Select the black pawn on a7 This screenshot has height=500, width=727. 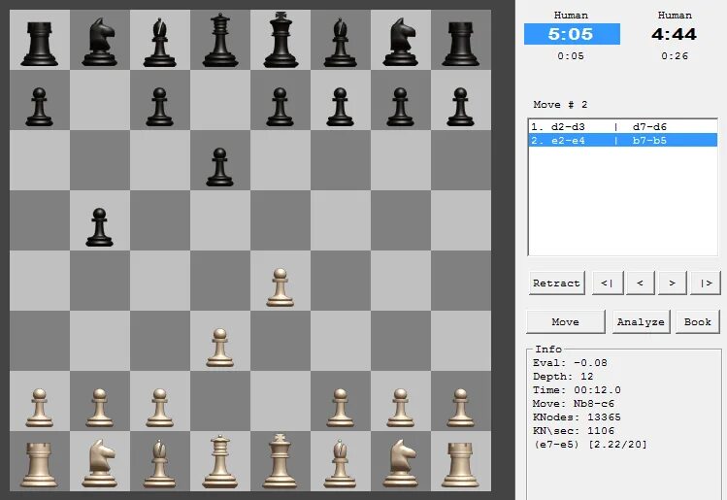pos(40,107)
